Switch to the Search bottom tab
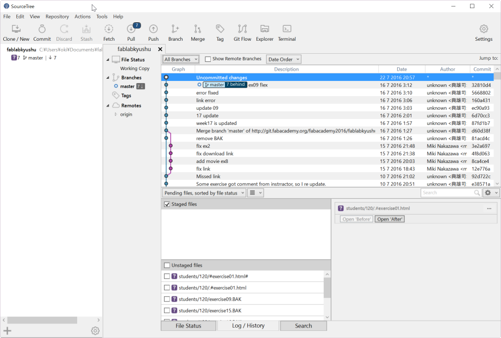This screenshot has width=501, height=338. tap(304, 326)
